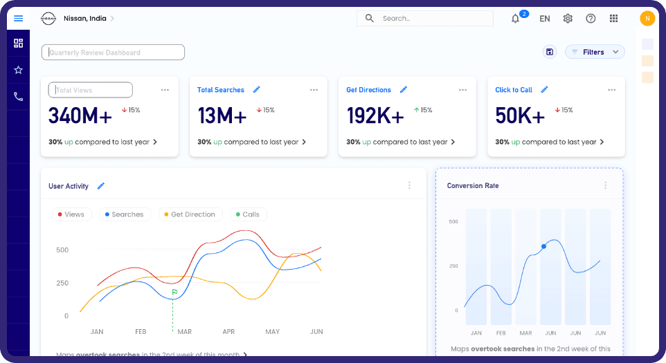Toggle Get Direction series legend
The width and height of the screenshot is (666, 363).
(190, 214)
